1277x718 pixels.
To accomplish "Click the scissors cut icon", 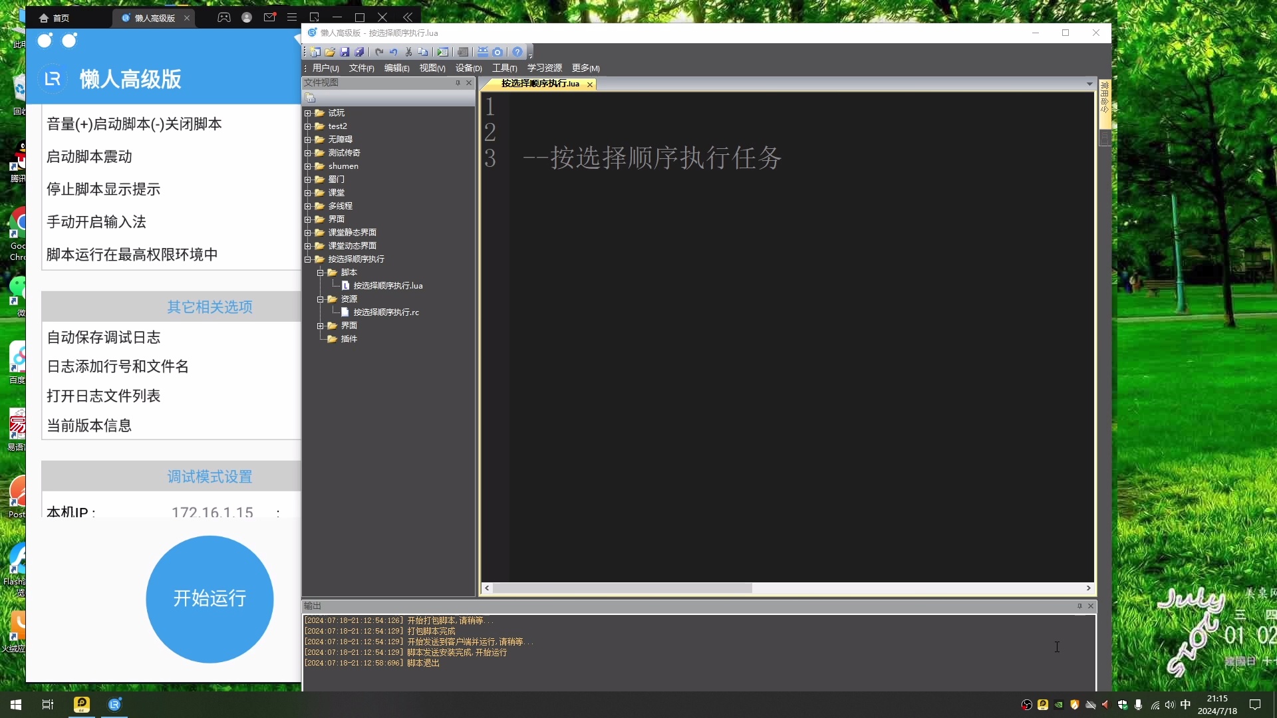I will pyautogui.click(x=408, y=52).
